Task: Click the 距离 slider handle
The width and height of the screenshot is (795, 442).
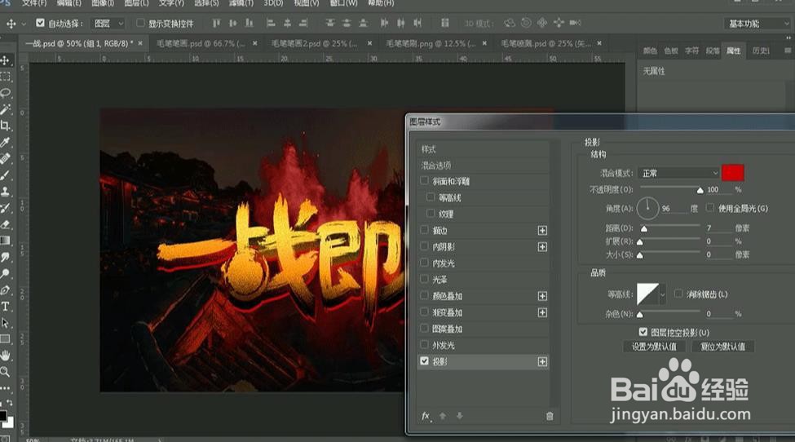Action: point(644,229)
